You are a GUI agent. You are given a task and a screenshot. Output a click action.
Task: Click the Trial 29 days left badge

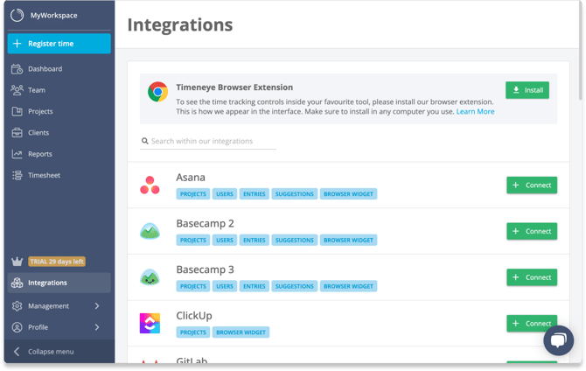[x=57, y=262]
